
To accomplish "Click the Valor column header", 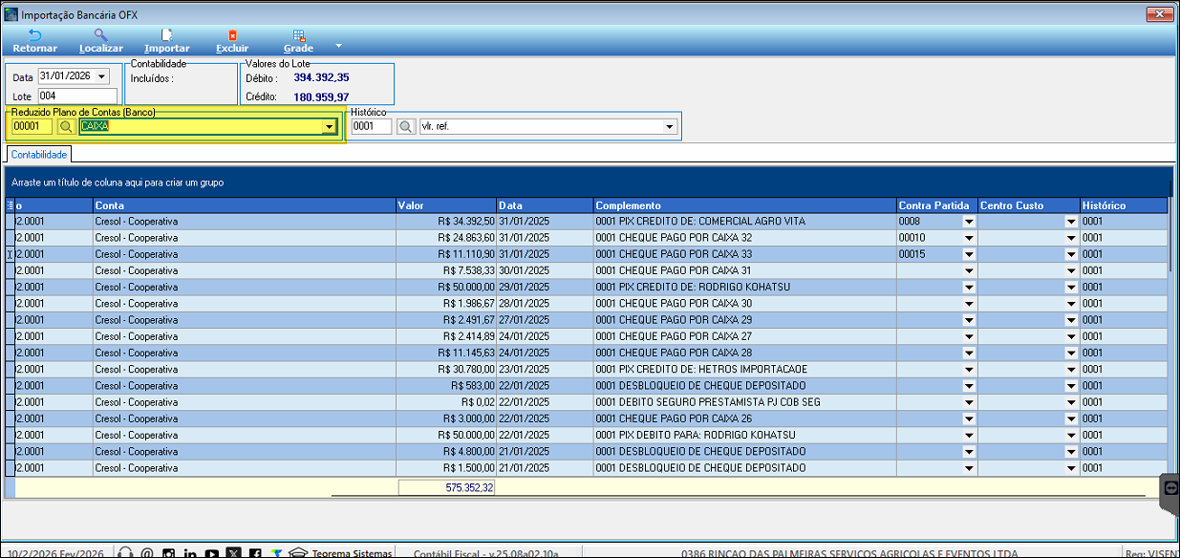I will click(445, 205).
